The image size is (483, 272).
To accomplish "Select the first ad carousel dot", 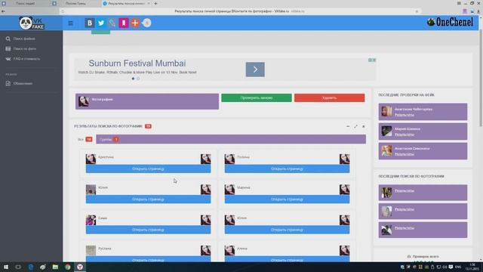I will pos(133,79).
